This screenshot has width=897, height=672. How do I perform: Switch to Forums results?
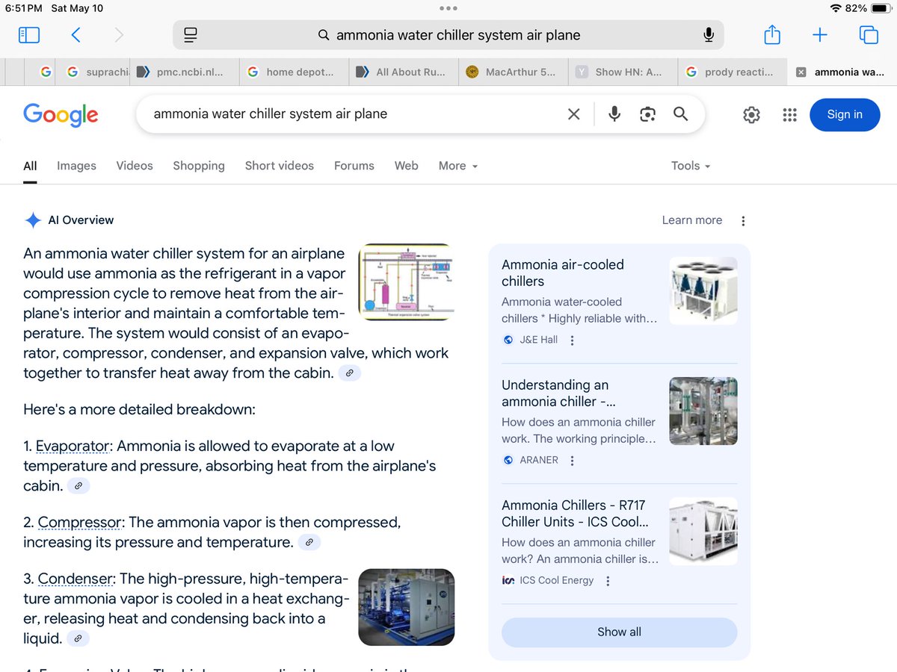(x=354, y=166)
